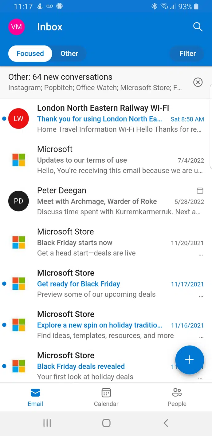Open the London North Eastern Railway Wi-Fi email
The image size is (212, 436).
106,119
